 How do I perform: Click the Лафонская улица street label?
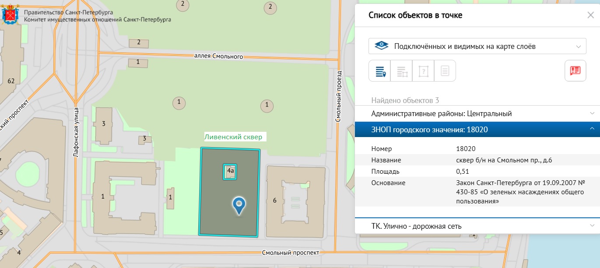76,132
